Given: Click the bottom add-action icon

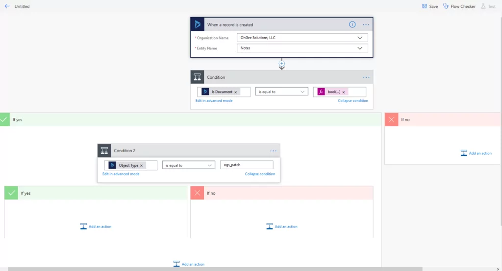Looking at the screenshot, I should coord(176,264).
